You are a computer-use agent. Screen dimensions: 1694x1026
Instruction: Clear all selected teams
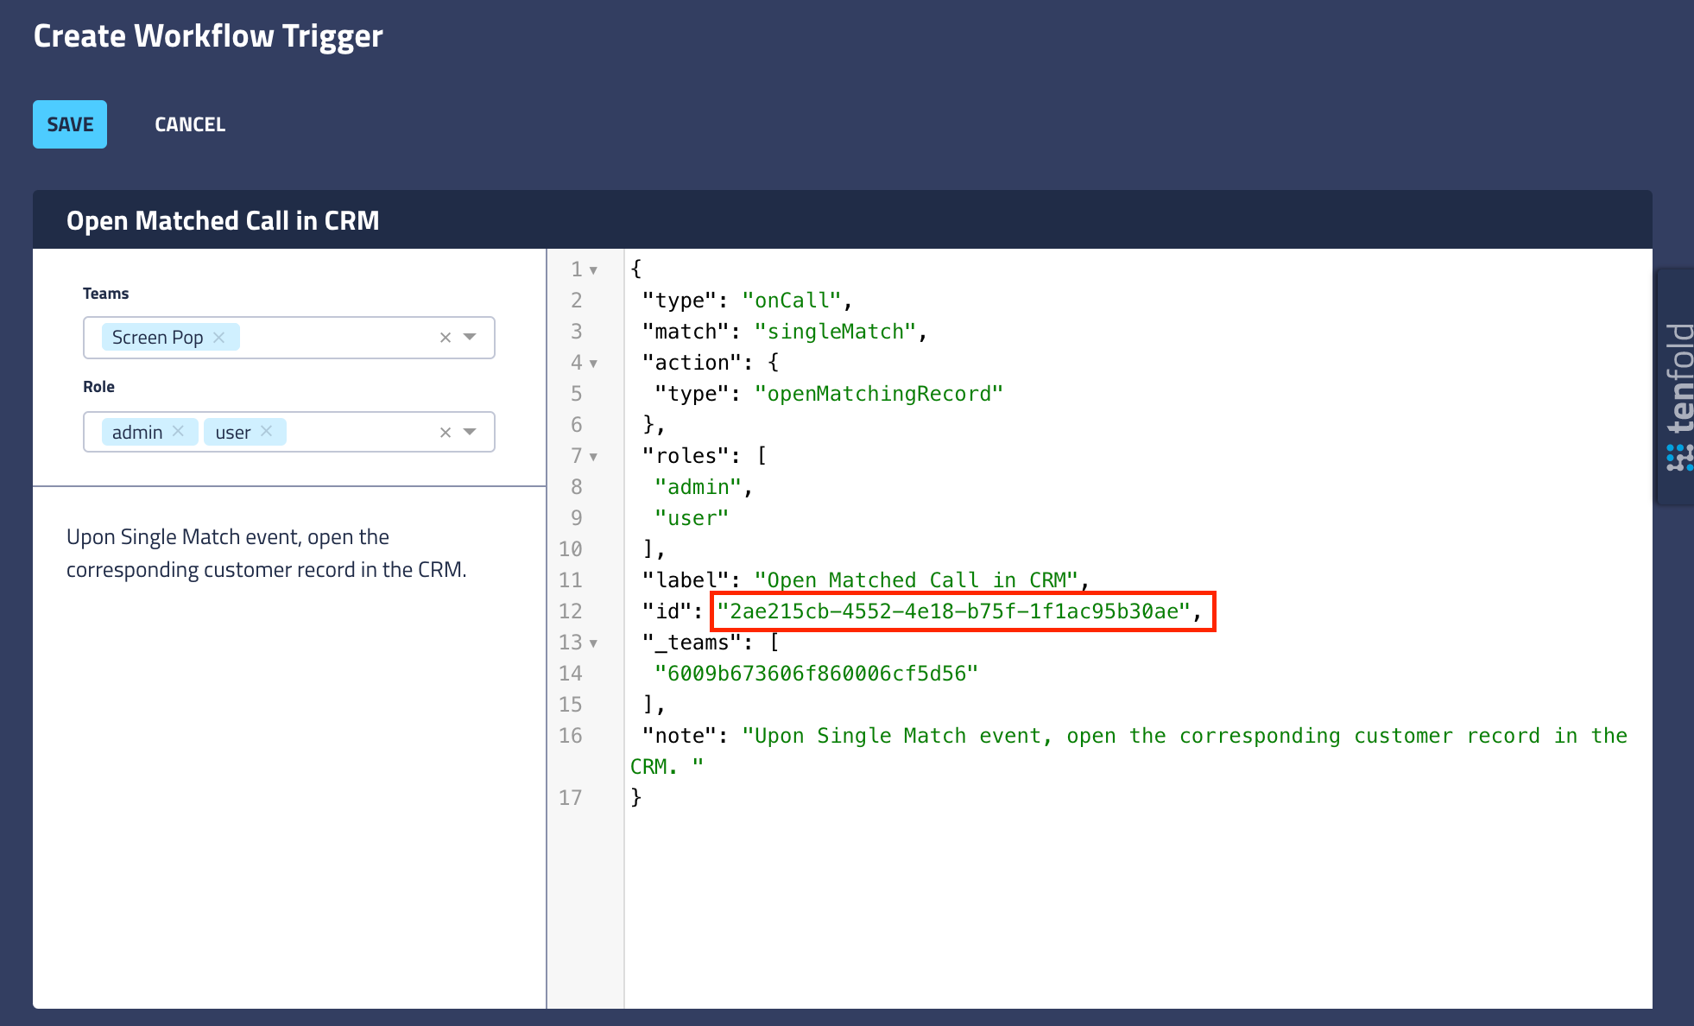point(446,338)
